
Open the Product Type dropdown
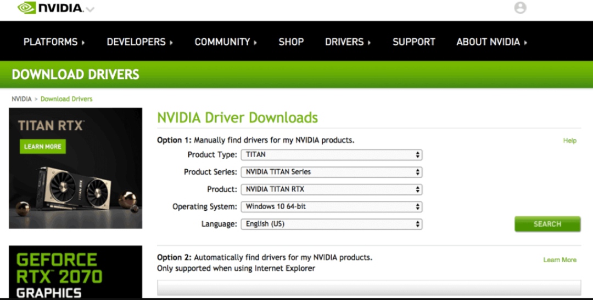pos(332,154)
